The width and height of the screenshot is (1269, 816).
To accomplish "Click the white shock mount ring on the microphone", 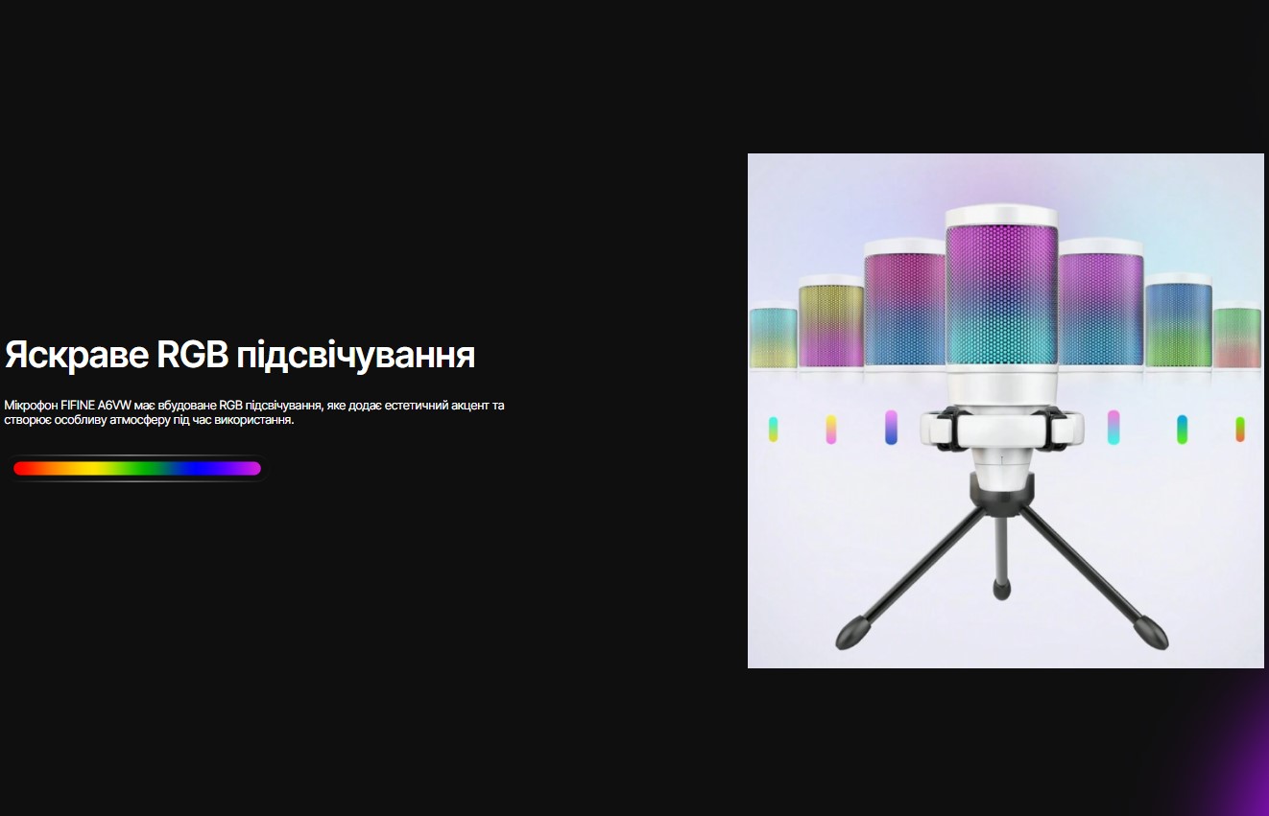I will click(x=1001, y=430).
